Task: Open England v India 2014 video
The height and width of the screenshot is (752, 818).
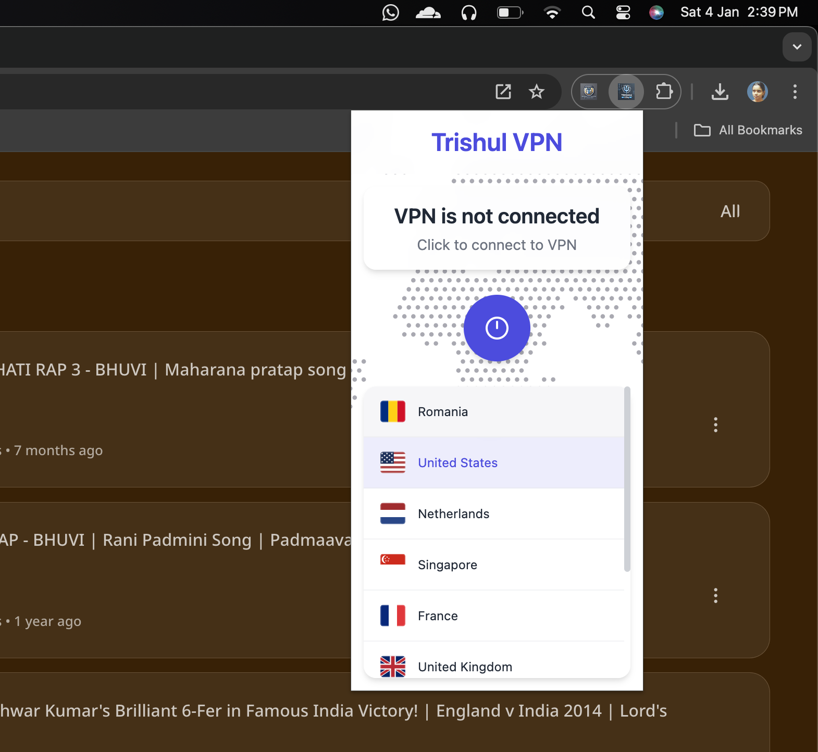Action: click(x=333, y=711)
